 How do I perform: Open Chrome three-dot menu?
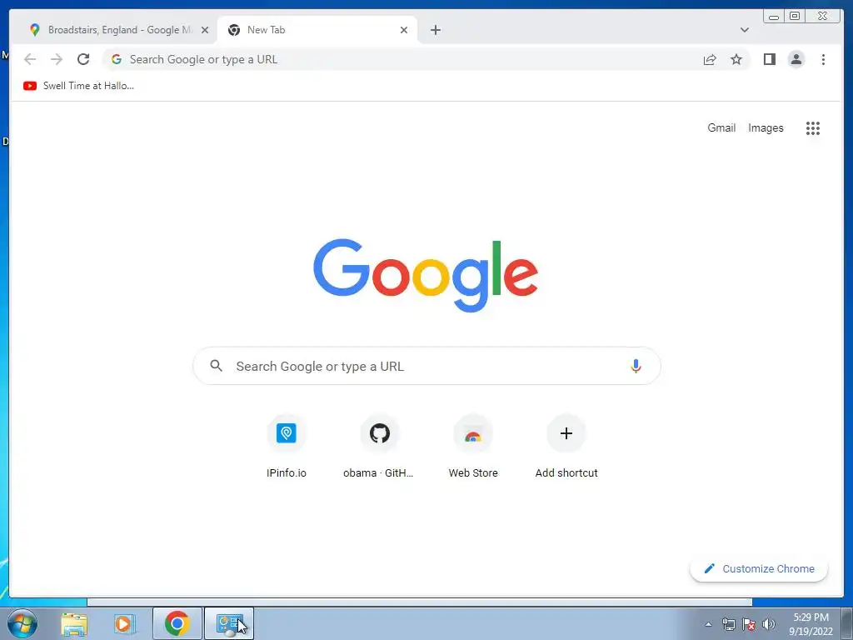824,59
